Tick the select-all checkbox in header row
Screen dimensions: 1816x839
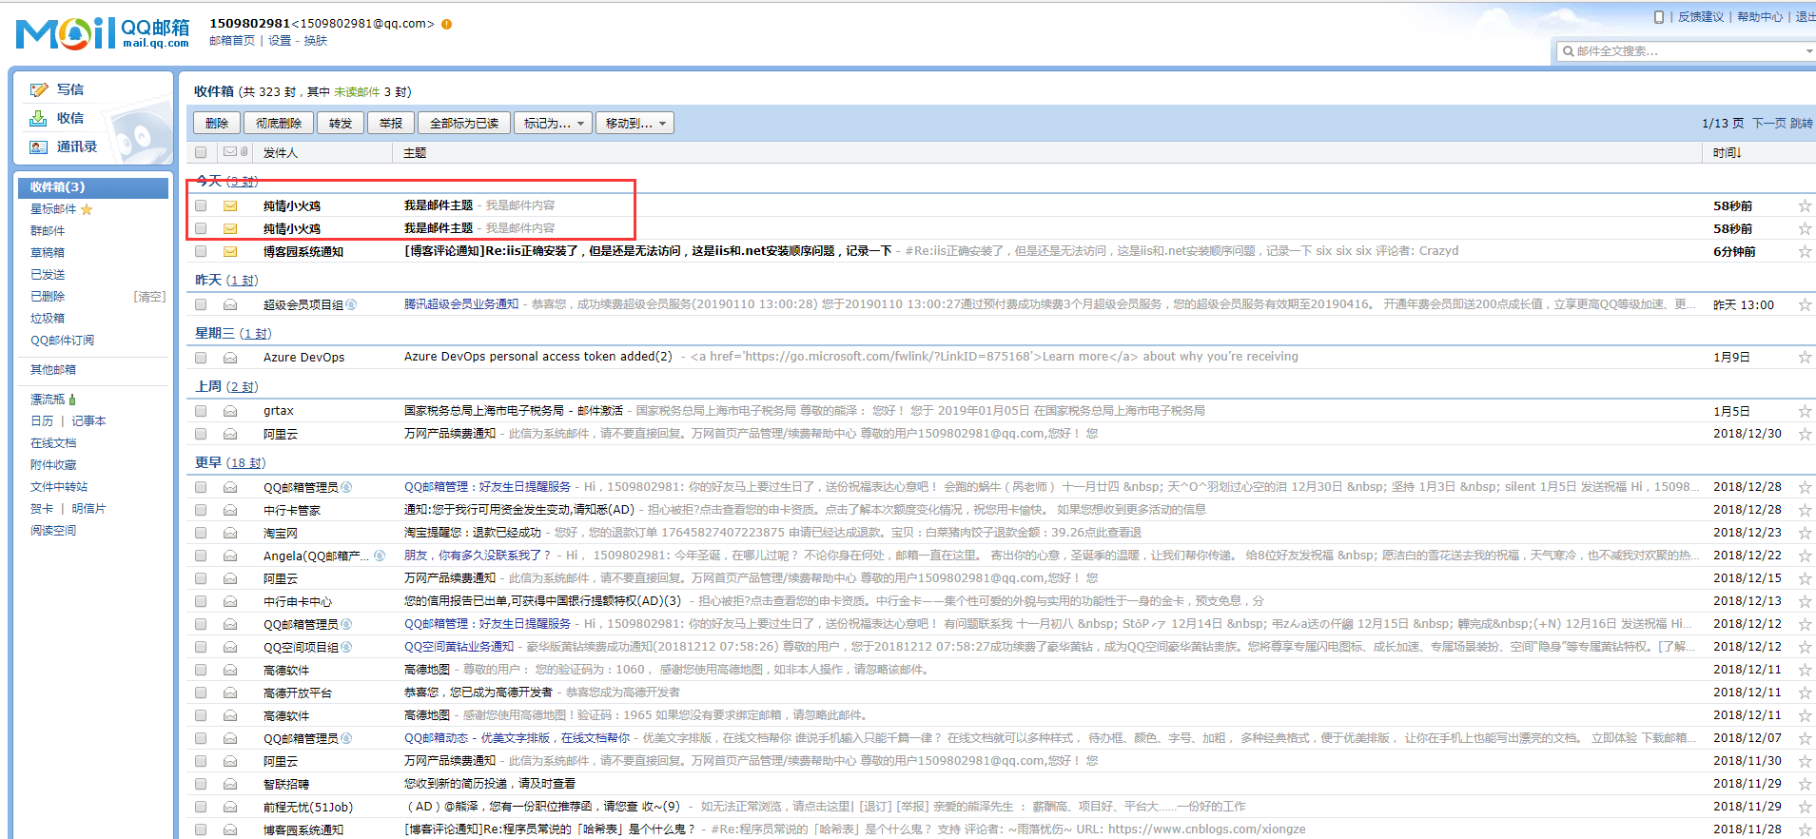point(201,152)
